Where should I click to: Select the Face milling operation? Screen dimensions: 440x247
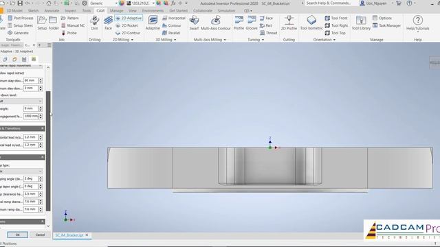click(108, 23)
